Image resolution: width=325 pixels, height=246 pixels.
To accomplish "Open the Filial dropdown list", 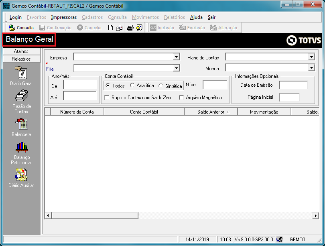I will point(176,68).
